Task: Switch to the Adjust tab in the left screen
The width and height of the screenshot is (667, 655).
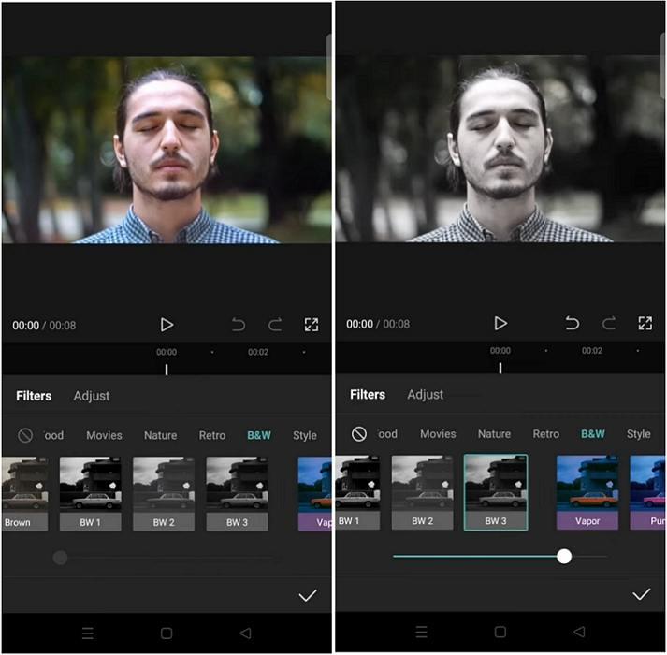Action: pos(92,396)
